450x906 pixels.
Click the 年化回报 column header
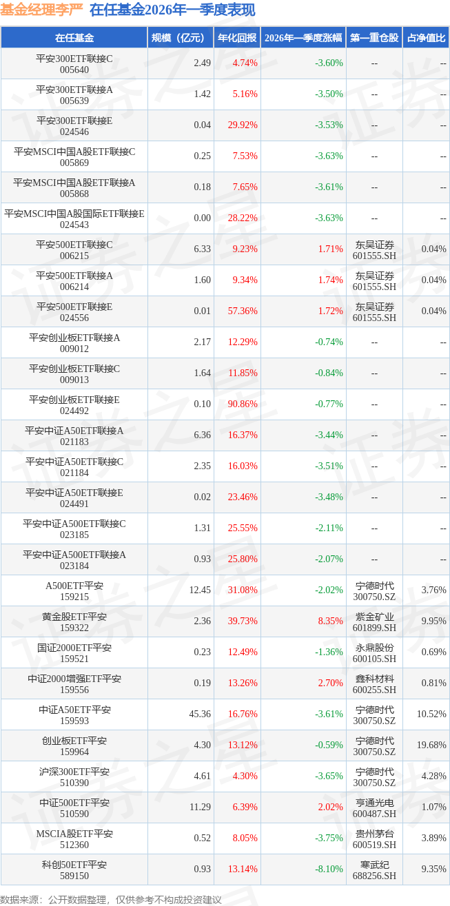point(236,38)
